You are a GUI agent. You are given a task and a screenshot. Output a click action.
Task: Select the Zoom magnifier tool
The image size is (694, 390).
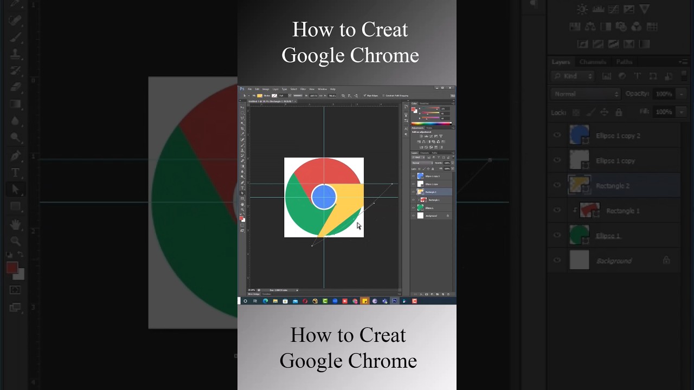(x=242, y=210)
